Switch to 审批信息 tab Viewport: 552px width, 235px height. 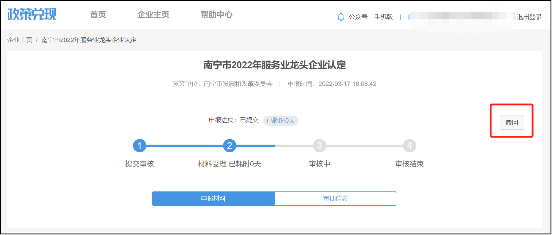click(336, 199)
